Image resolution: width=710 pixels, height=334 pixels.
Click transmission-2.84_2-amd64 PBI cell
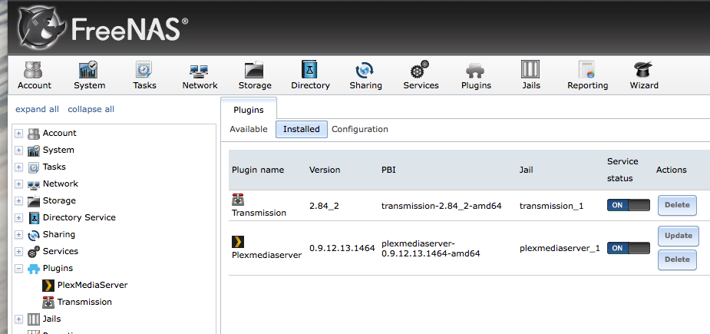click(441, 206)
